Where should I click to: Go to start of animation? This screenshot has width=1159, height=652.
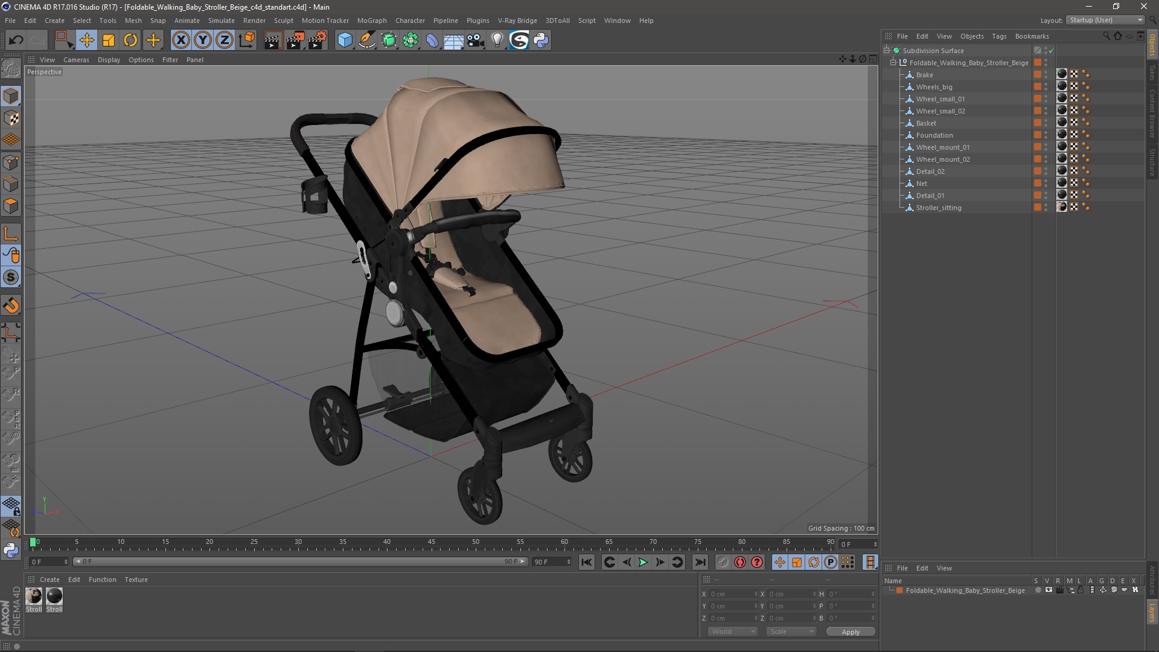pos(586,562)
